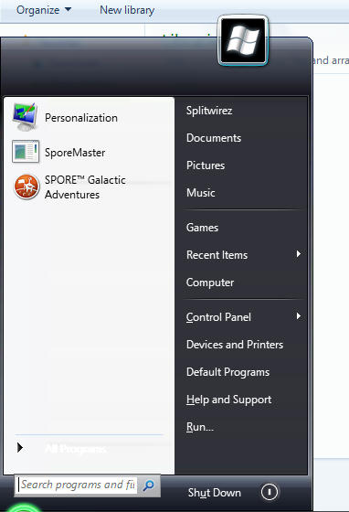The height and width of the screenshot is (512, 349).
Task: Click New library in the Explorer toolbar
Action: click(127, 10)
